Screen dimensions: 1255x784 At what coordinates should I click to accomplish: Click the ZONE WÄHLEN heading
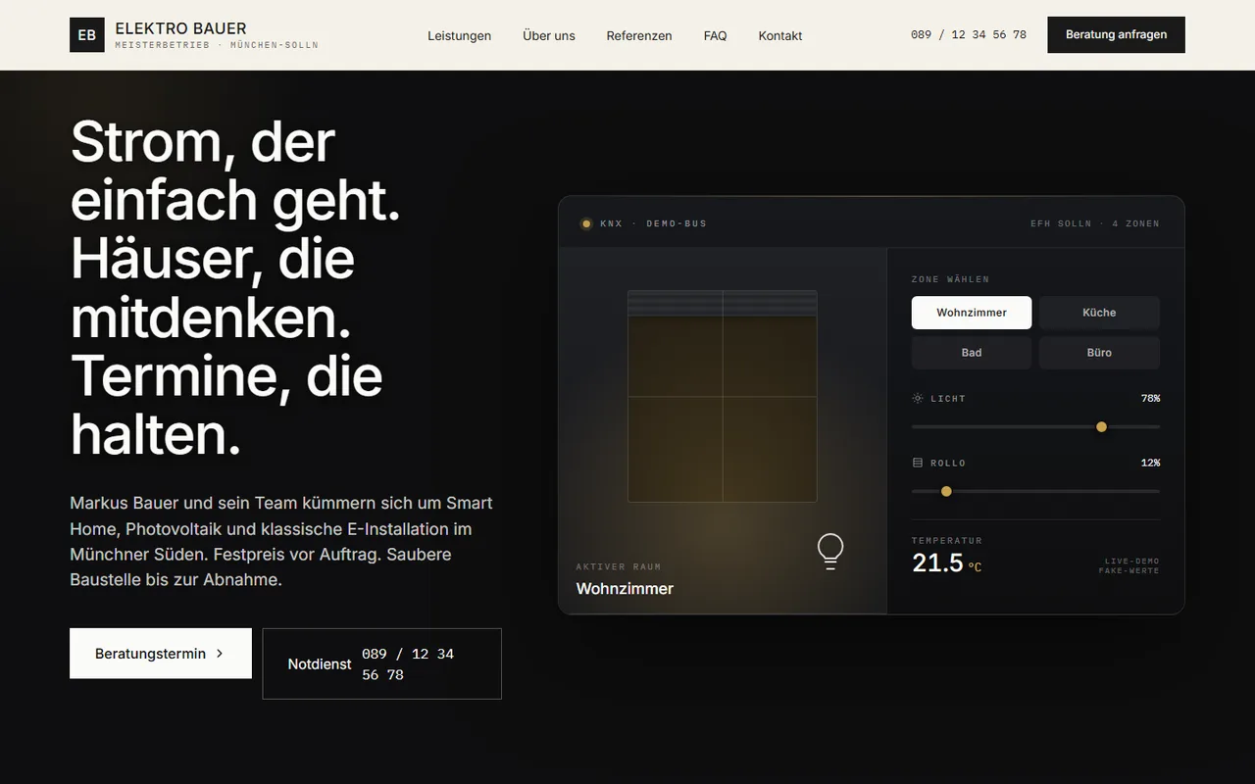(x=951, y=279)
